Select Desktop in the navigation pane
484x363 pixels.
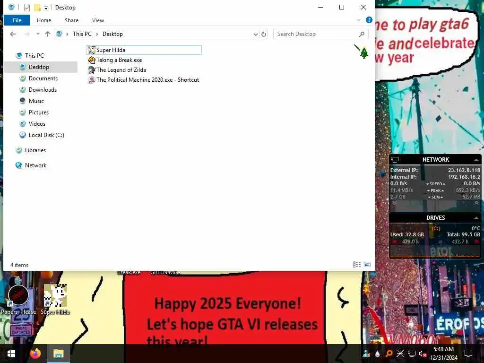pyautogui.click(x=39, y=67)
